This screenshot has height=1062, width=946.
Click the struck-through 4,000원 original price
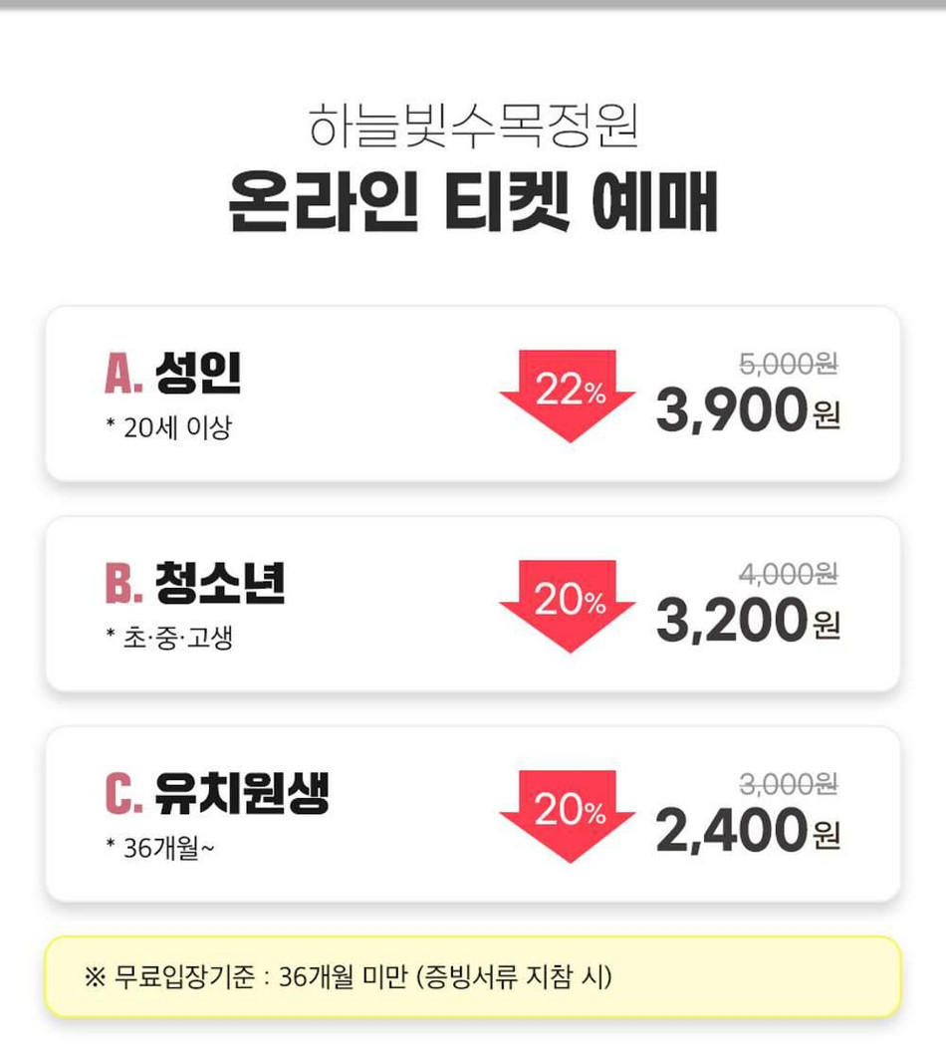click(789, 574)
